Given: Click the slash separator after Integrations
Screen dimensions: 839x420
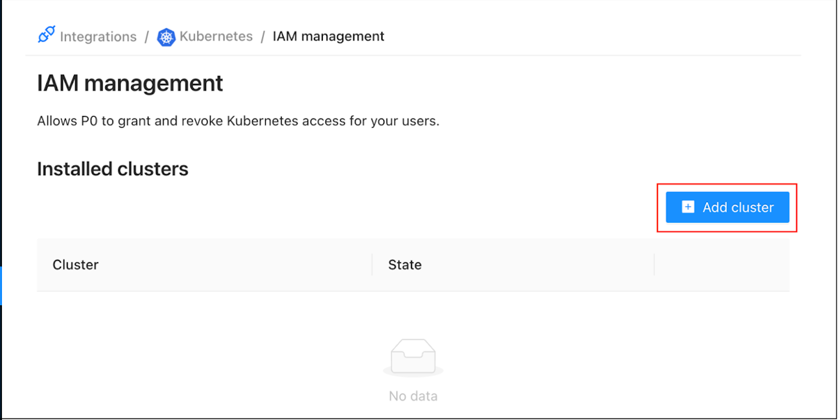Looking at the screenshot, I should click(147, 37).
